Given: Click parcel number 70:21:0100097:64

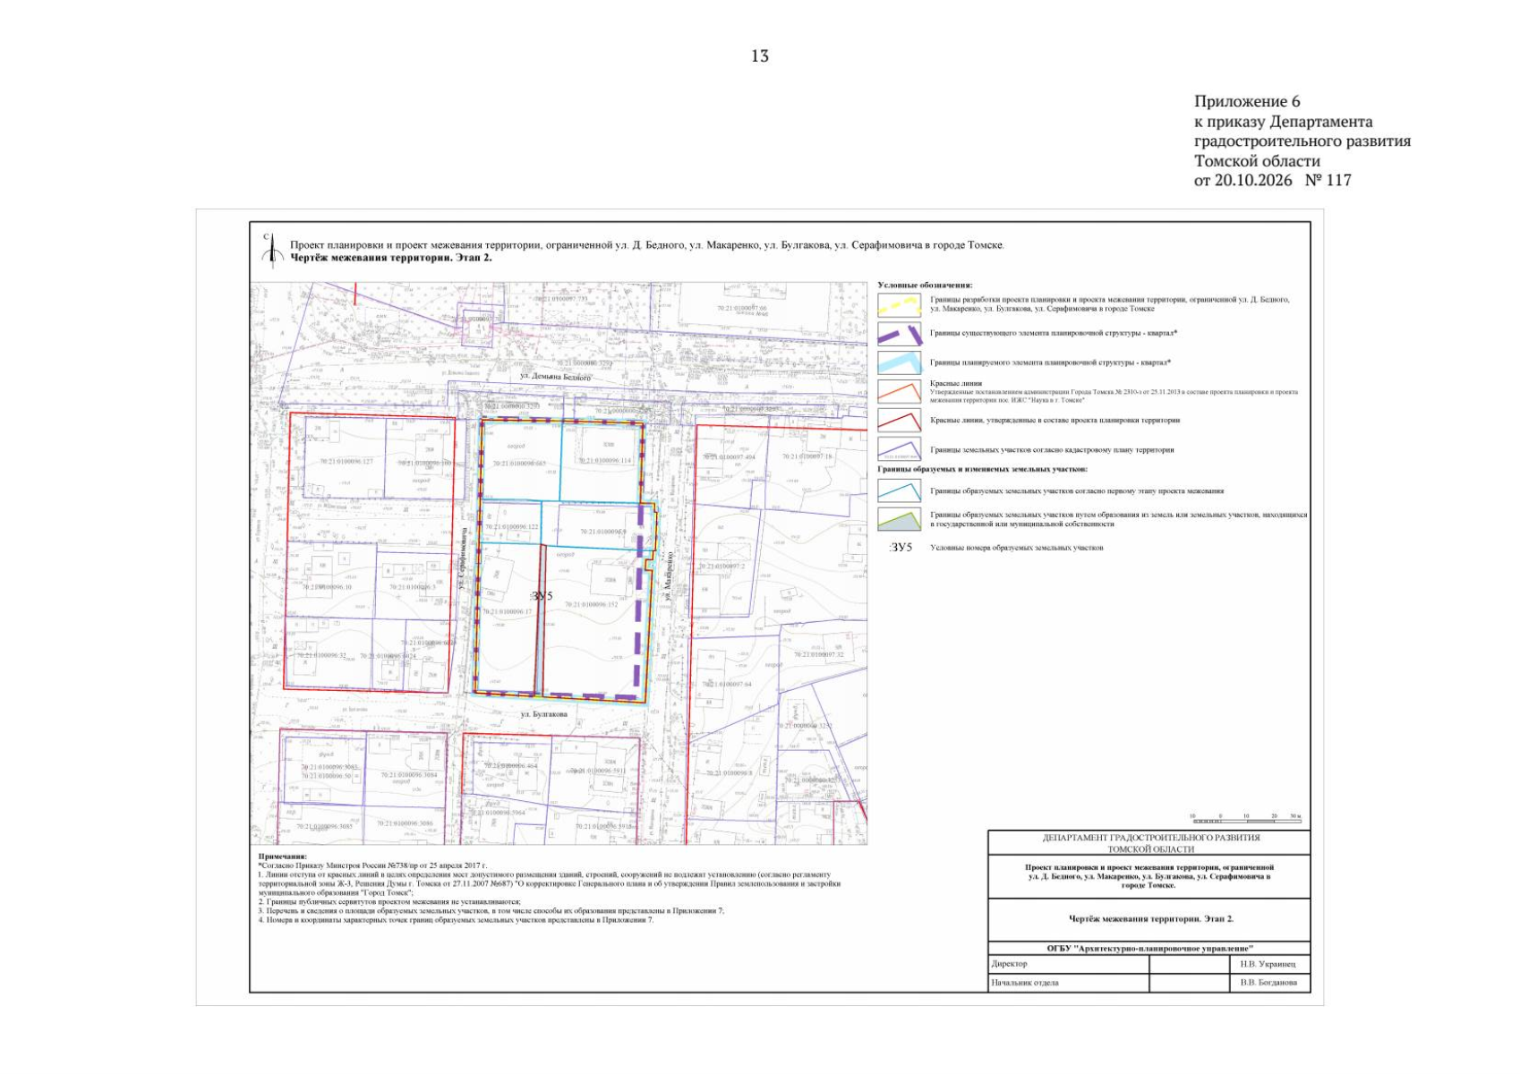Looking at the screenshot, I should point(727,684).
